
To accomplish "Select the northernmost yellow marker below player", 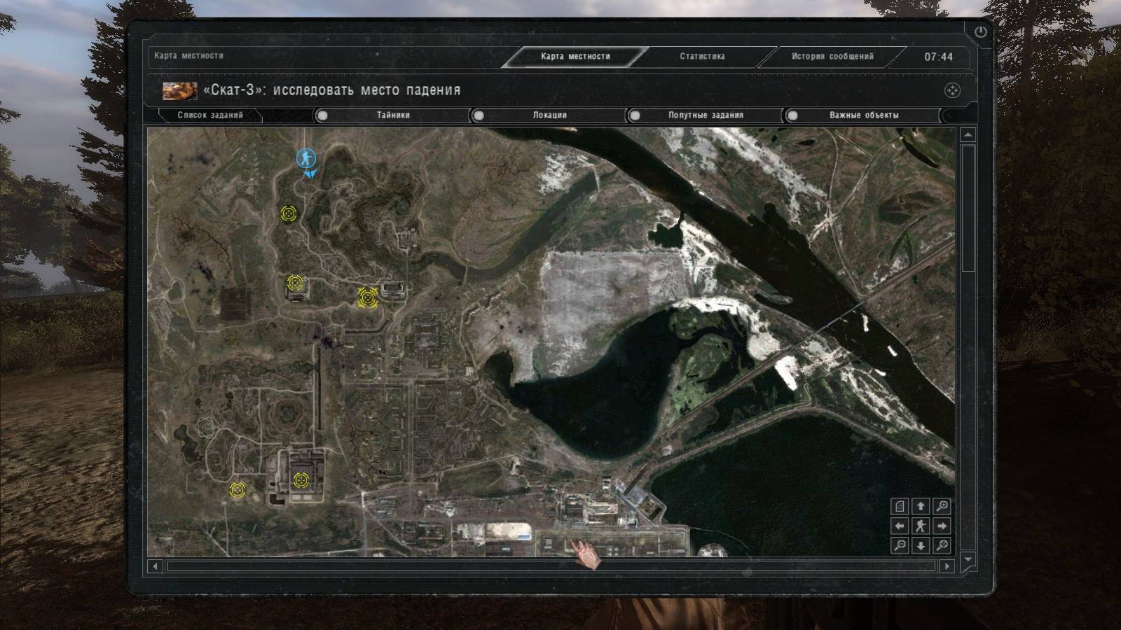I will 288,213.
